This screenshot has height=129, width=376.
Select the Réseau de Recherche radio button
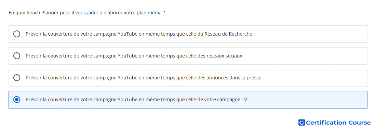coord(17,34)
